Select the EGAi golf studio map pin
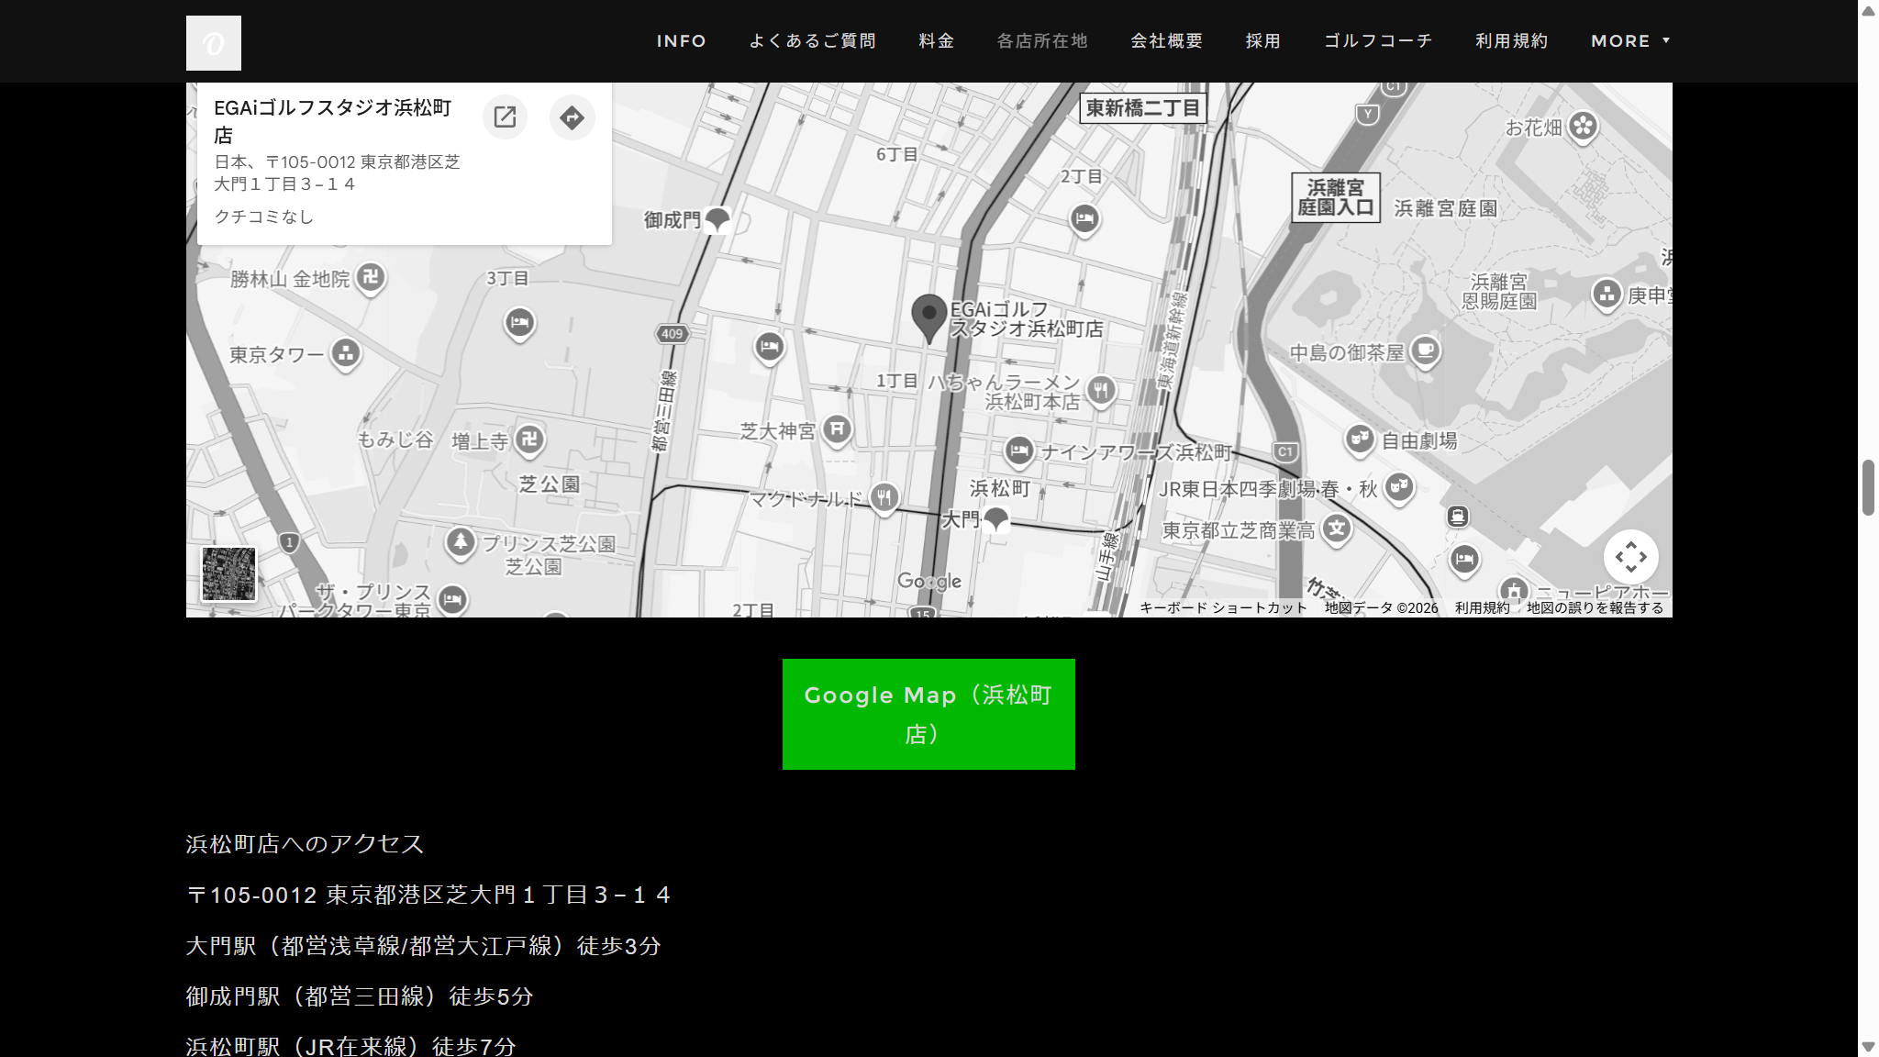Screen dimensions: 1879x1057 click(928, 318)
